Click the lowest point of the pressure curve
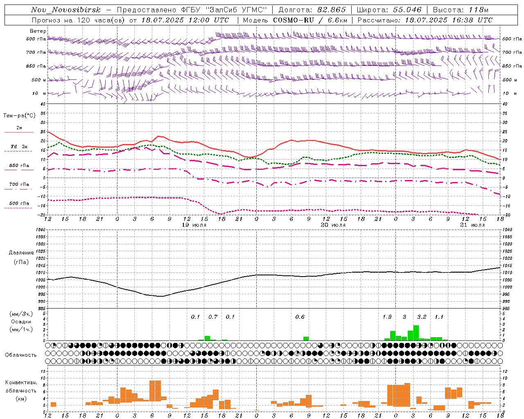 point(160,296)
